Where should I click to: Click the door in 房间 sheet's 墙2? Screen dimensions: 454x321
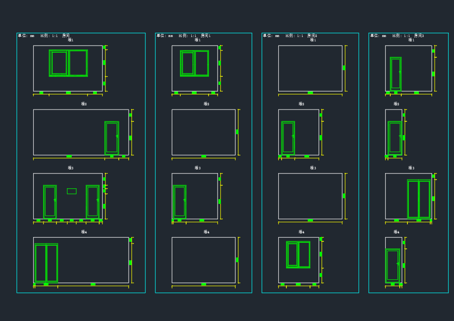[112, 138]
